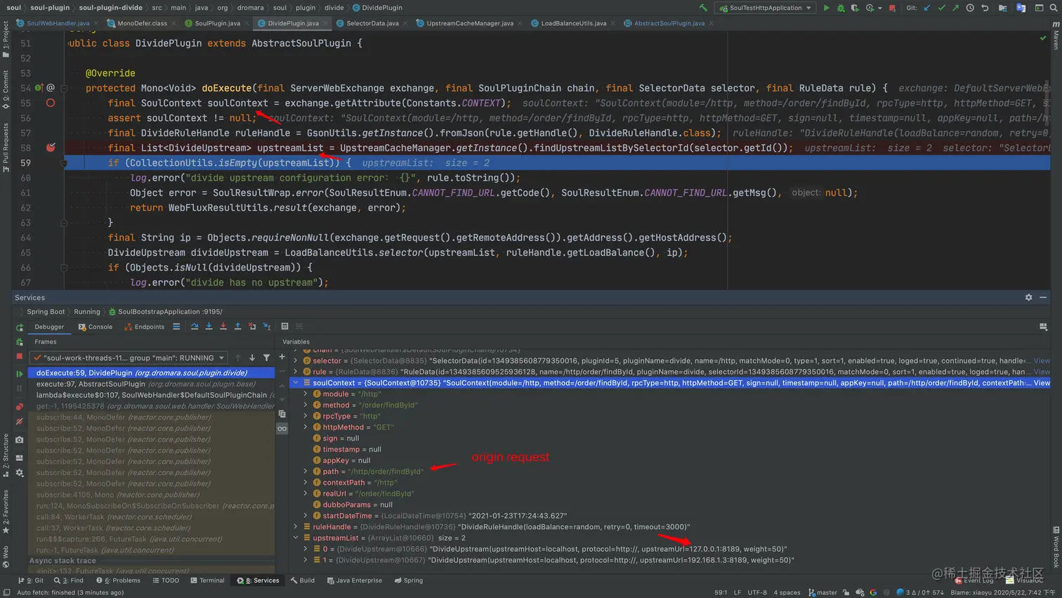Viewport: 1062px width, 598px height.
Task: Click Run to Cursor in the debugger toolbar
Action: point(267,327)
